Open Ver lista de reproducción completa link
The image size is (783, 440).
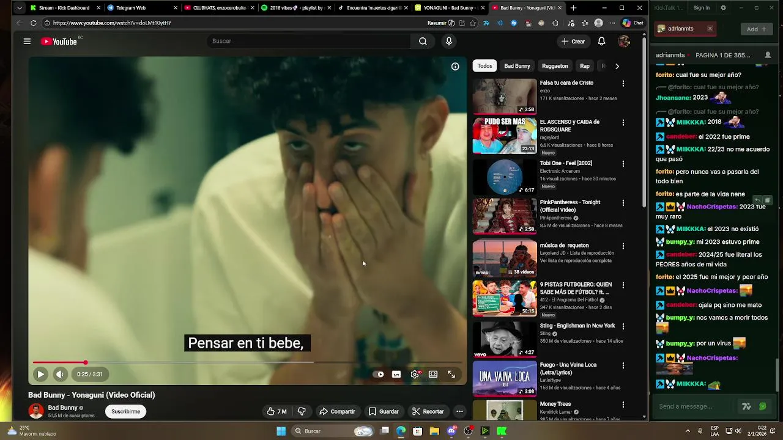pos(576,260)
